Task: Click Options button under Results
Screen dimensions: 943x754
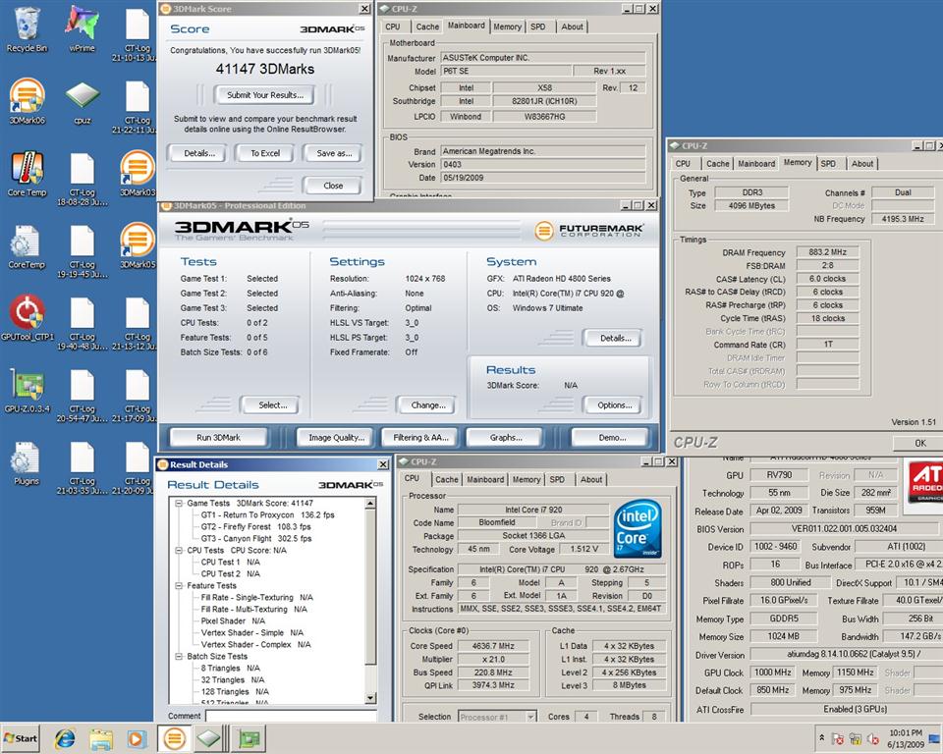Action: point(614,405)
